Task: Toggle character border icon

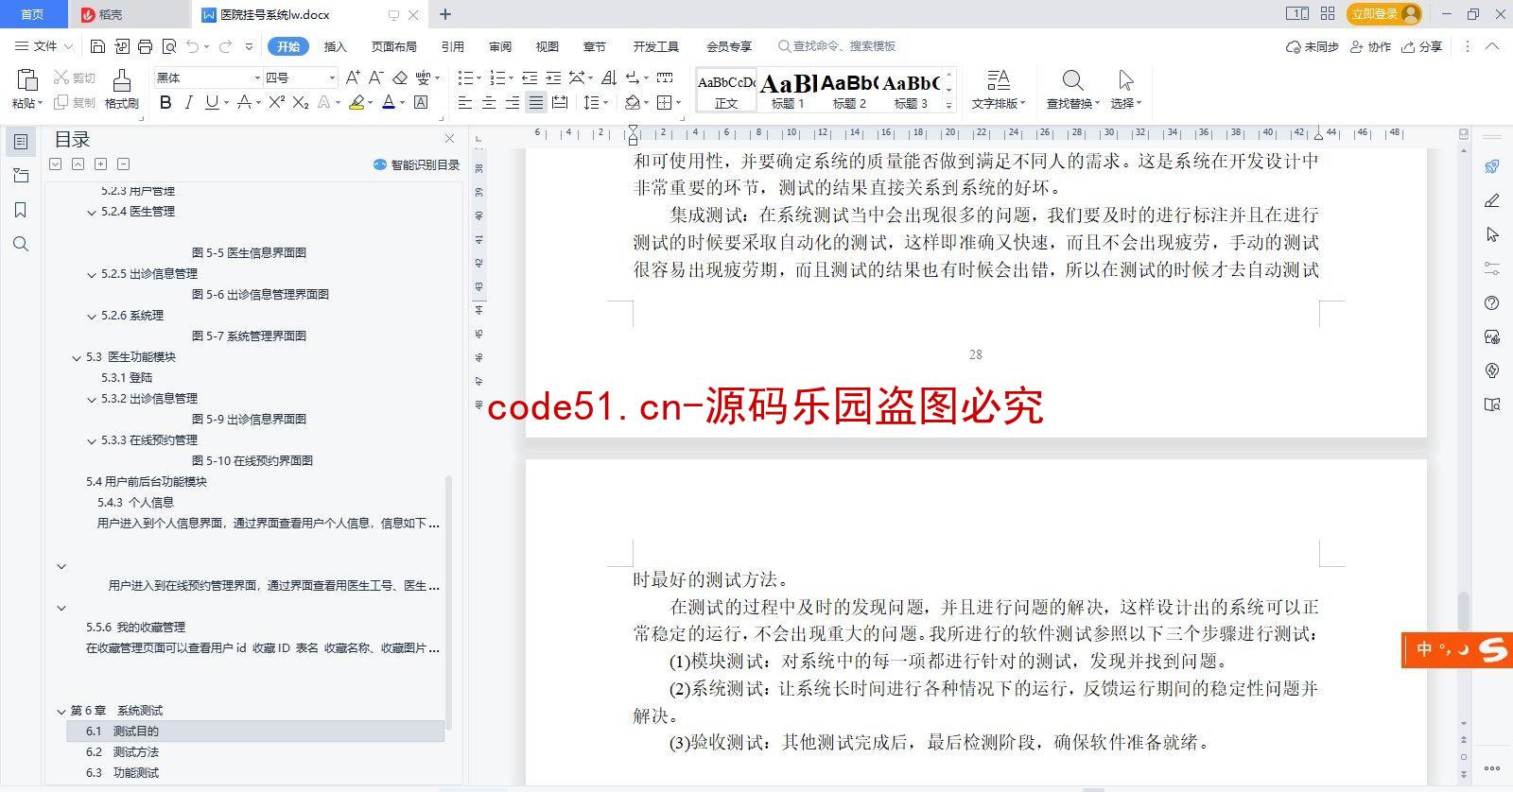Action: (421, 102)
